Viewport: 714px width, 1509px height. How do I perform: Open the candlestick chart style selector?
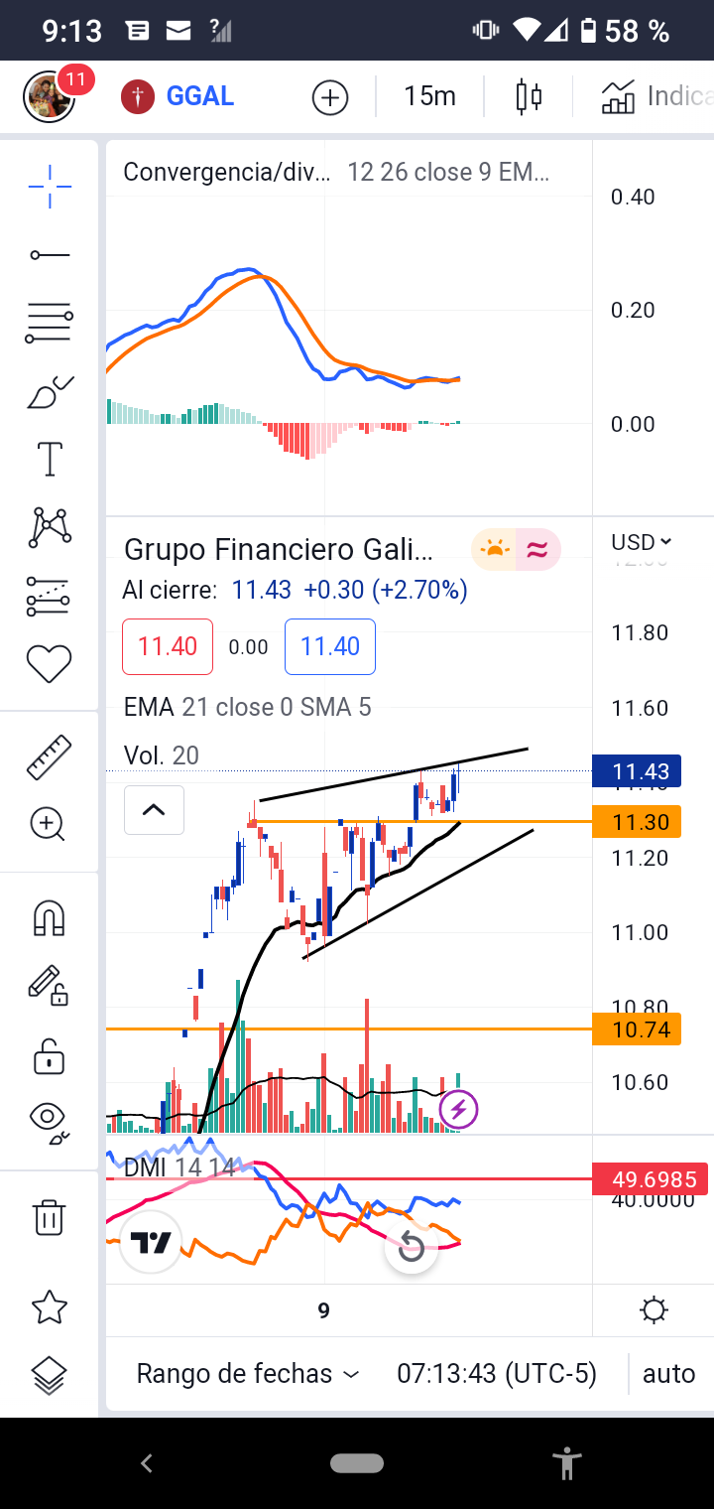(x=529, y=96)
